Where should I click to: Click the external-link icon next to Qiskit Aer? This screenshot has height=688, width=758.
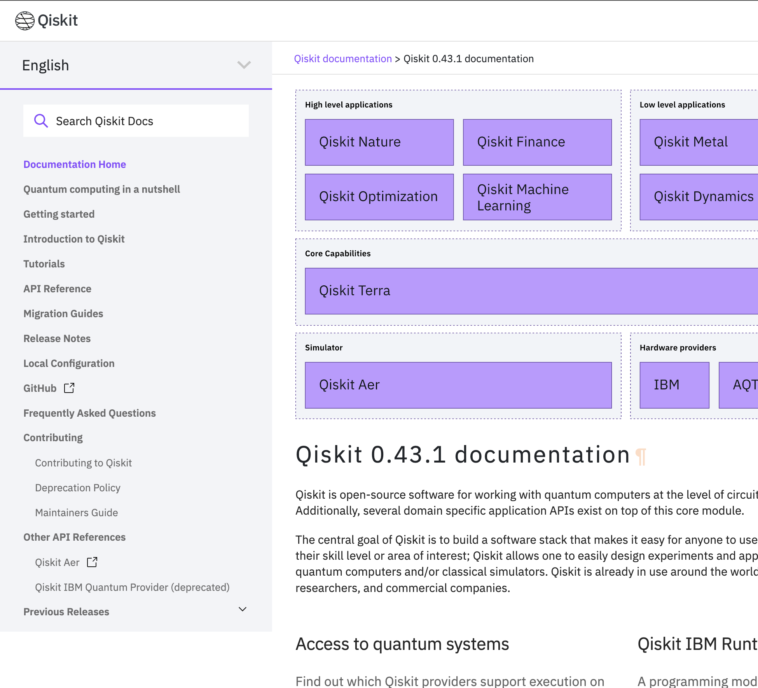coord(92,562)
